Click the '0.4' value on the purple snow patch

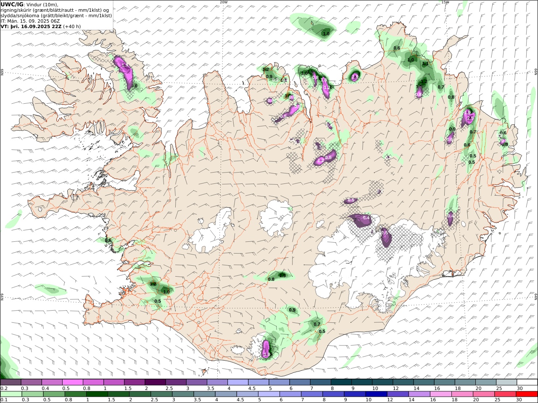pos(366,218)
